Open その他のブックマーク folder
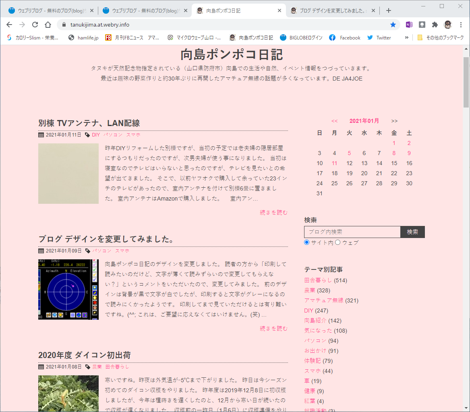The height and width of the screenshot is (412, 470). [441, 37]
